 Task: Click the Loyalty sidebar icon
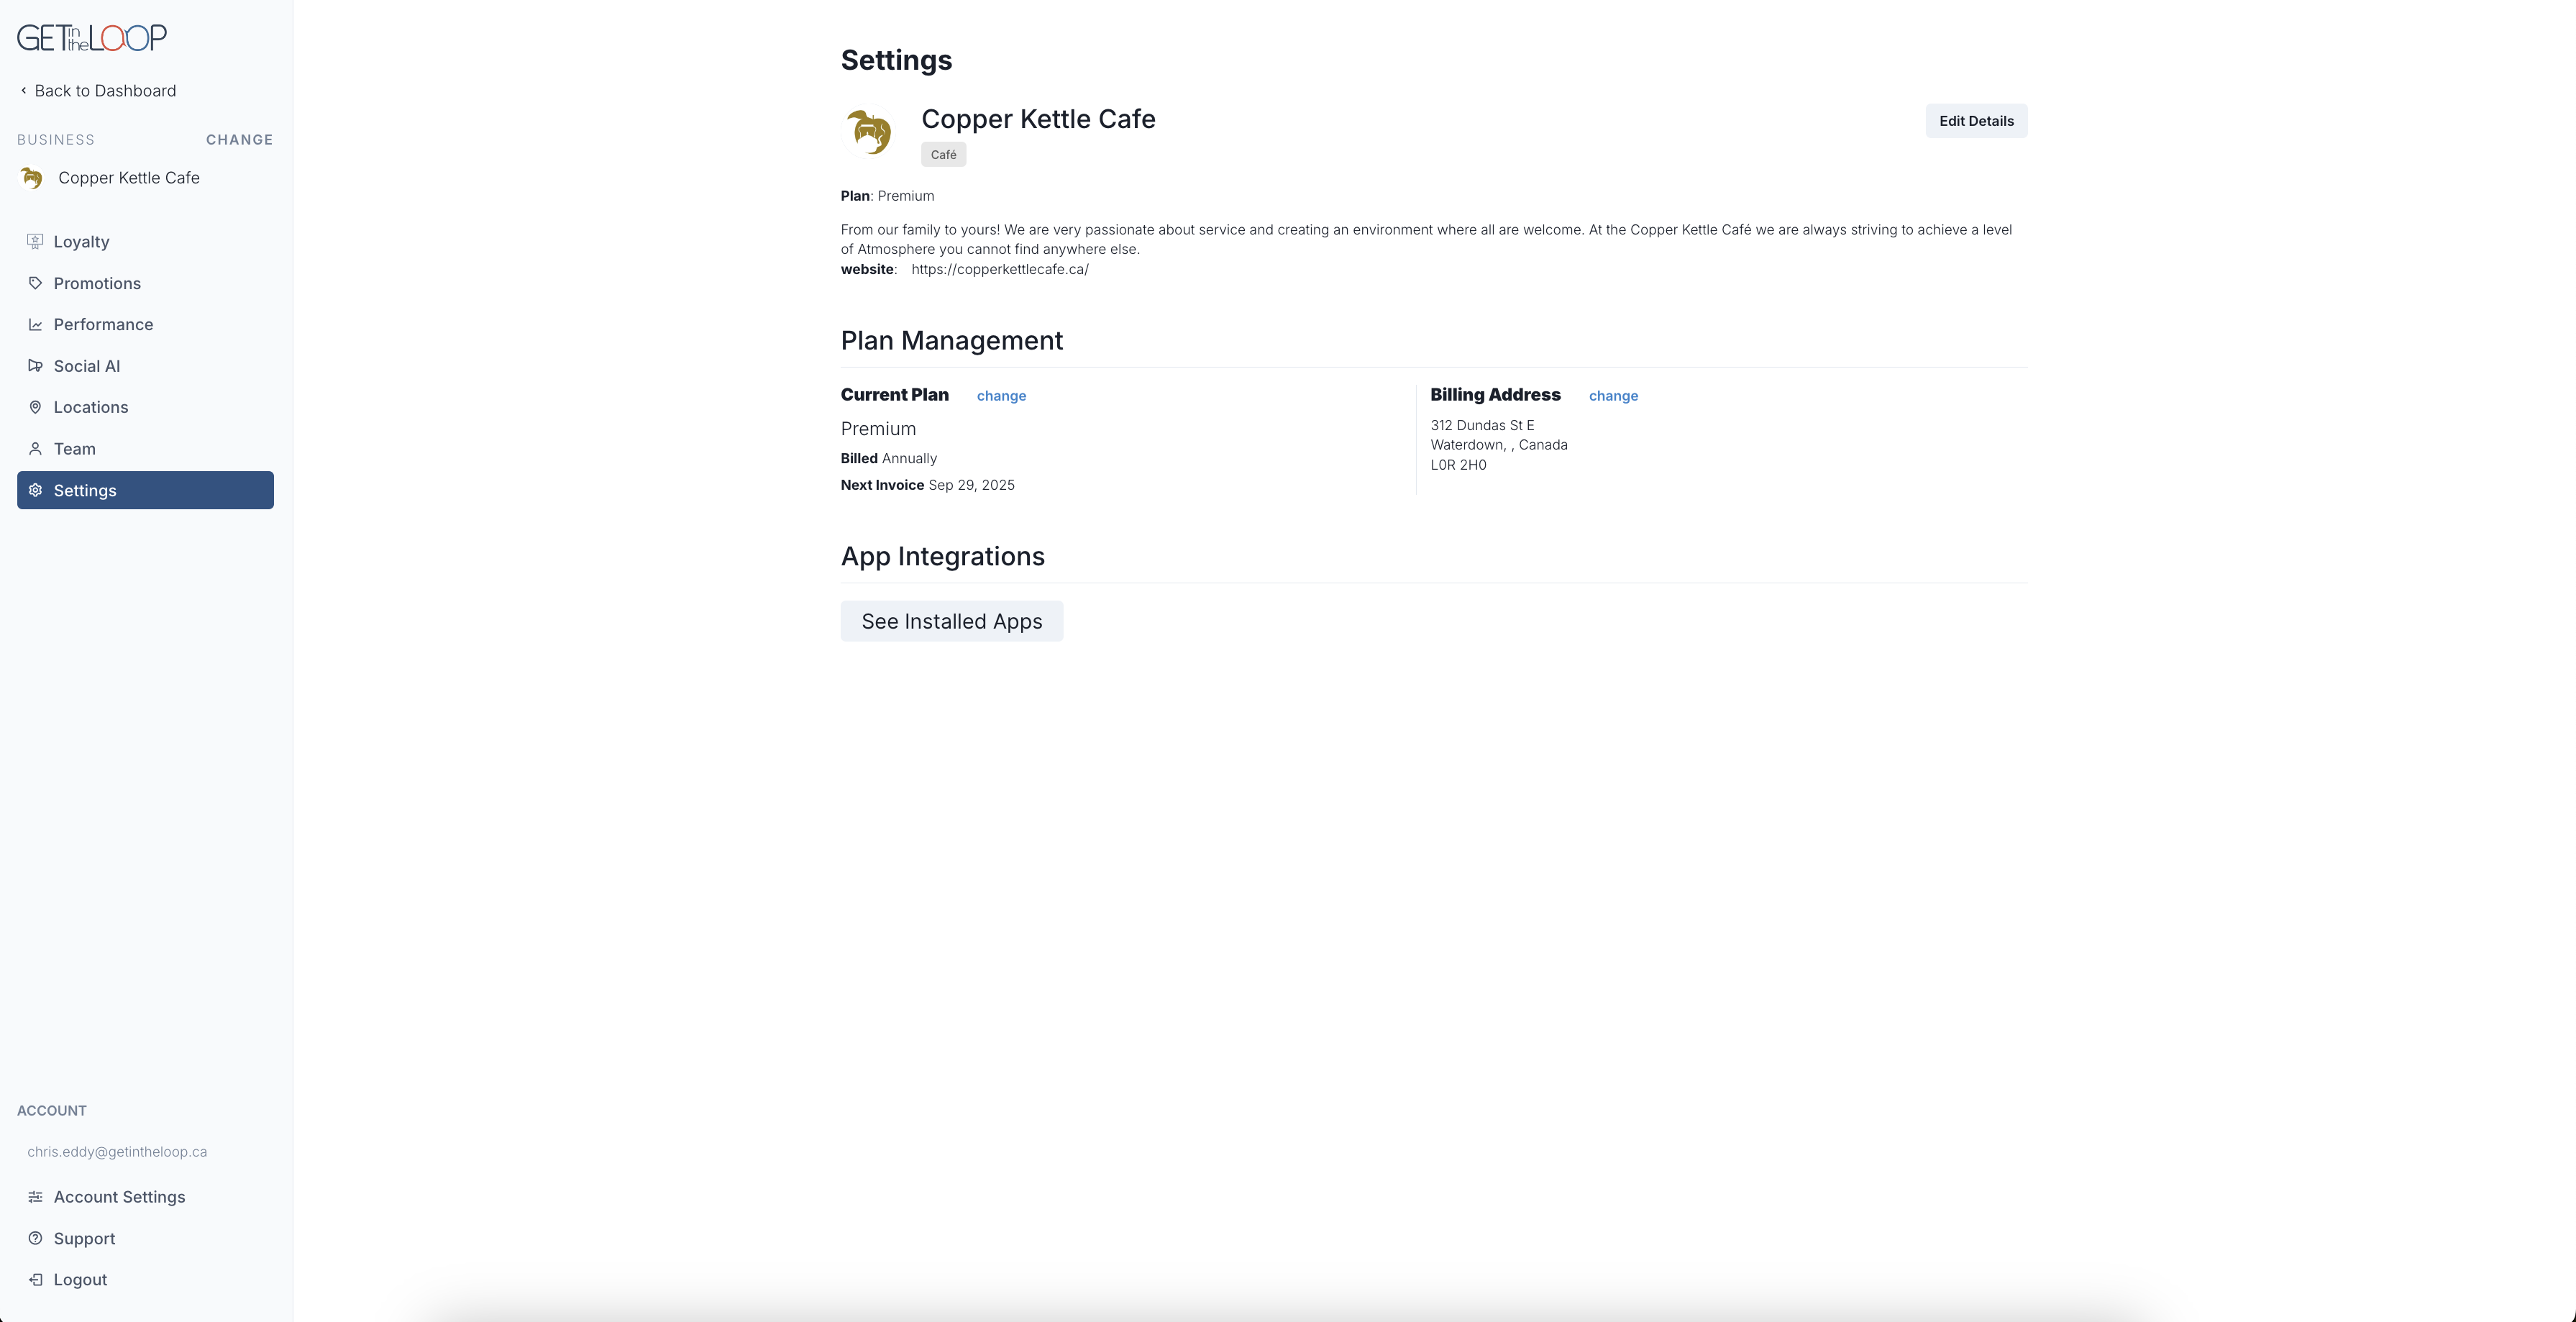click(x=35, y=241)
